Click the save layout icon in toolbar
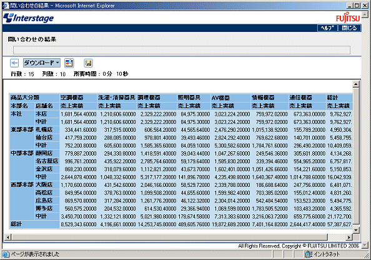This screenshot has width=371, height=260. [x=88, y=63]
